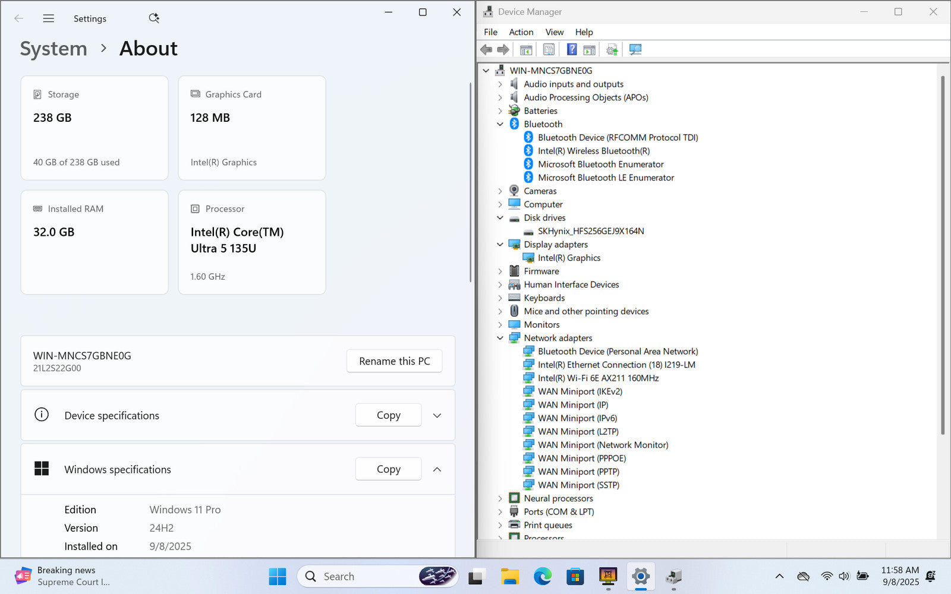Copy the Windows specifications

click(x=388, y=469)
